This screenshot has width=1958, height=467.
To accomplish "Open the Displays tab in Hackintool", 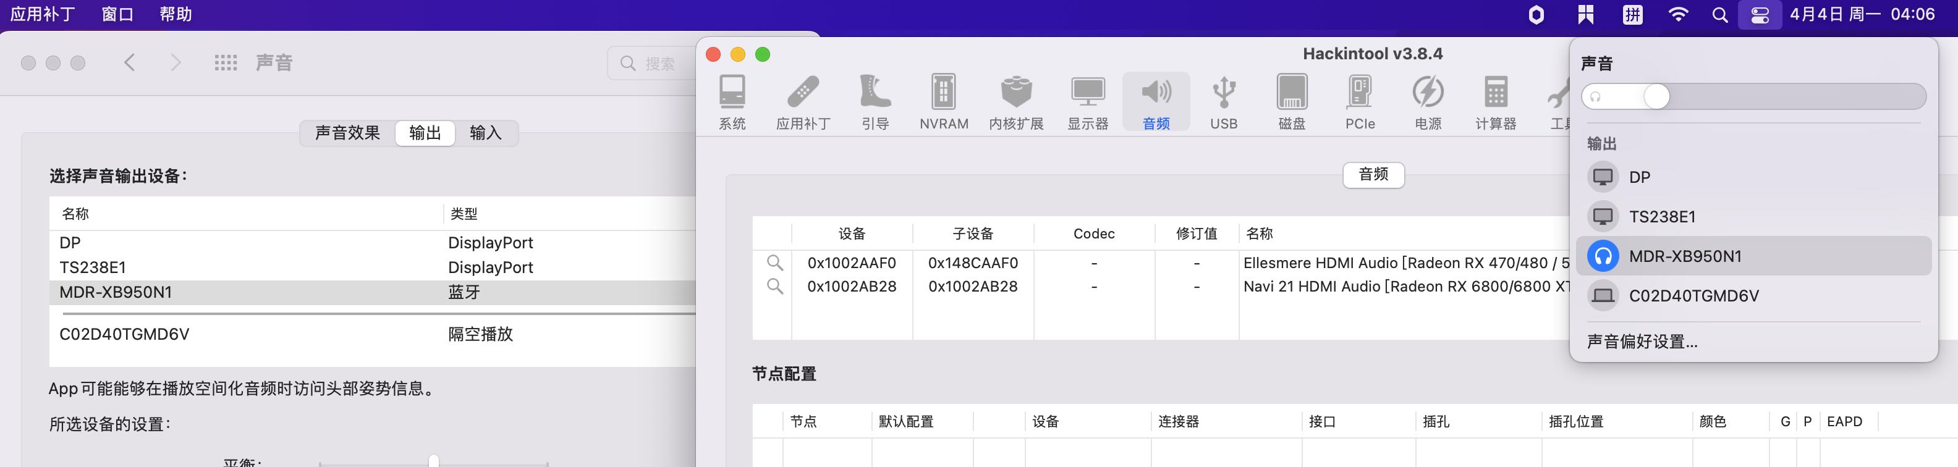I will coord(1088,102).
